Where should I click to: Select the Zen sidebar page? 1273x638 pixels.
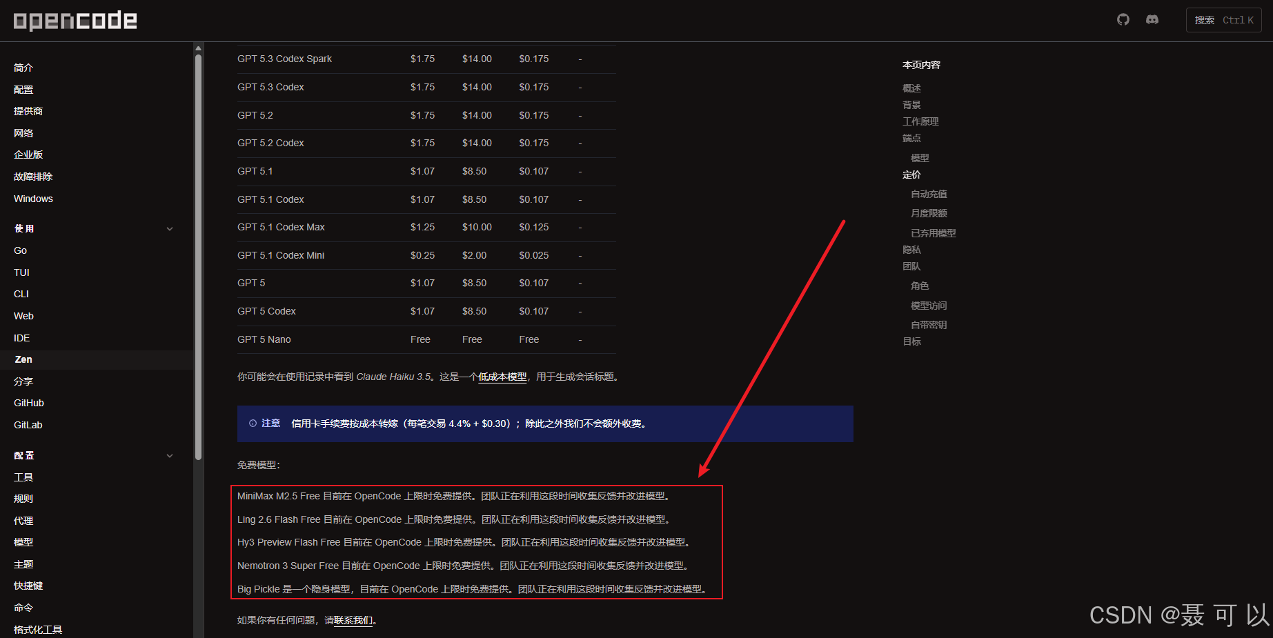23,359
